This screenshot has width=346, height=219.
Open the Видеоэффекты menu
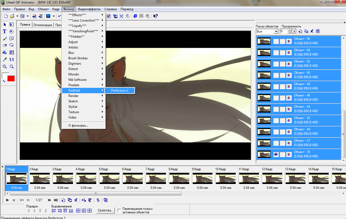point(89,9)
